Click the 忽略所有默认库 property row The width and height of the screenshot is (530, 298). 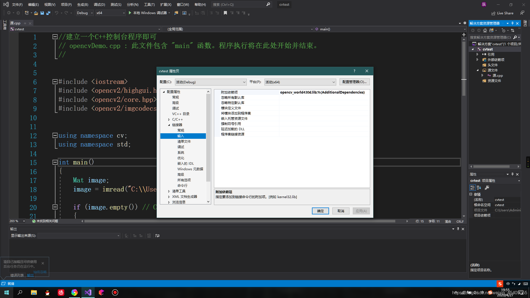click(292, 97)
